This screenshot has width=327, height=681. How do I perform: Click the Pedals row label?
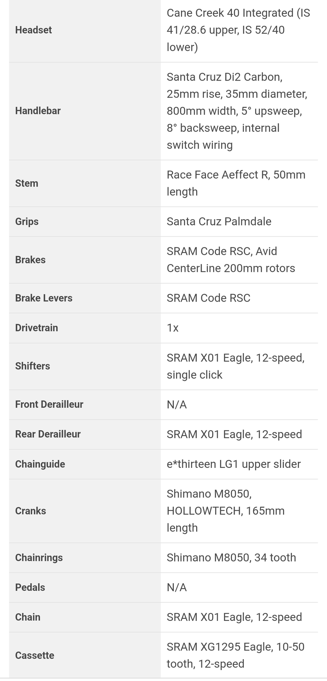30,587
